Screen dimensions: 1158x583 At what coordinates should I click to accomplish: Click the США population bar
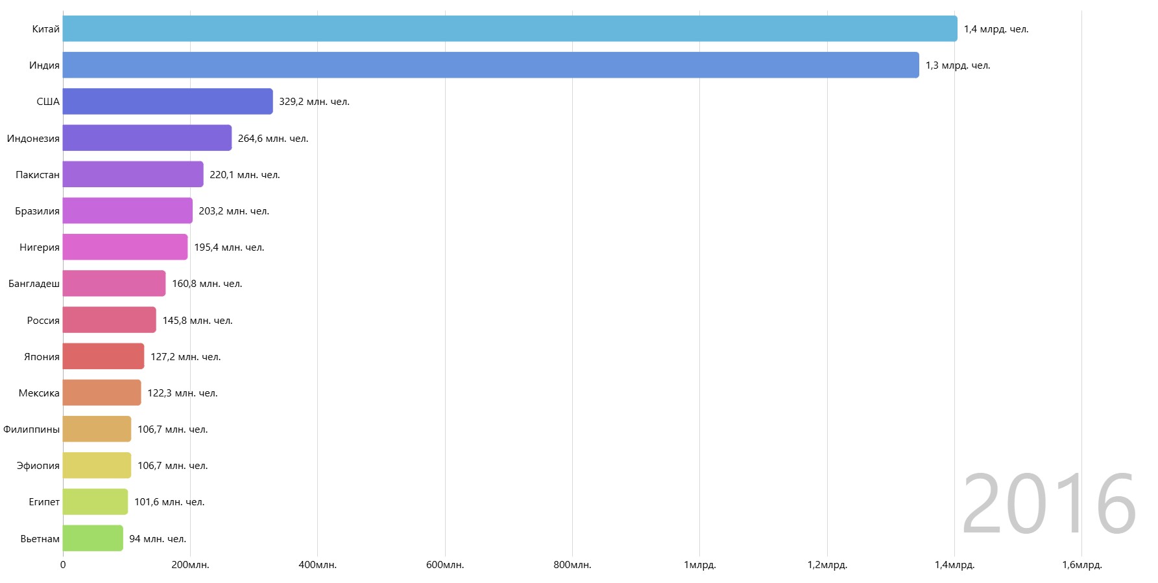(x=167, y=102)
